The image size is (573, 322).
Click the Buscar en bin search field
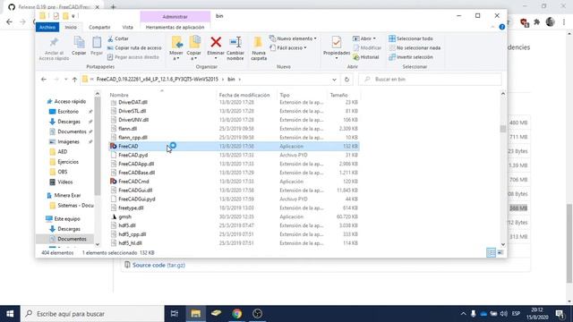tap(430, 80)
